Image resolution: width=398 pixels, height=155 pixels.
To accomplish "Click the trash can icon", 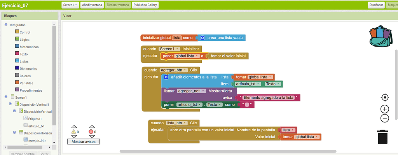I will [383, 137].
